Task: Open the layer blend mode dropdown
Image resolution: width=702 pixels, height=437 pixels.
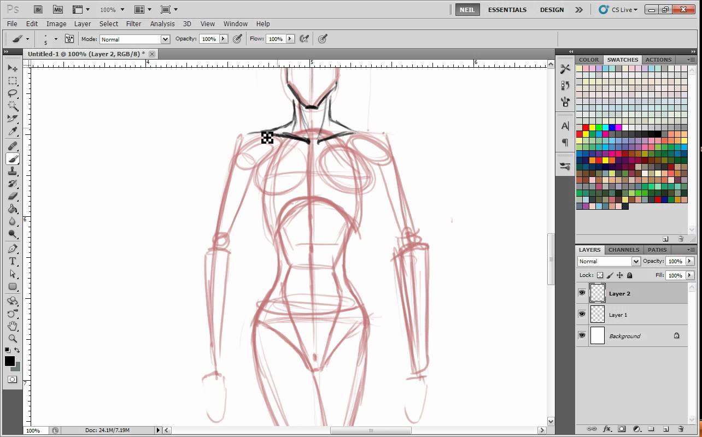Action: (x=608, y=261)
